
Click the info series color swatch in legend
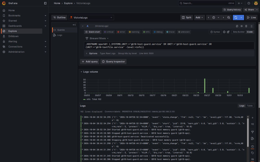point(84,99)
